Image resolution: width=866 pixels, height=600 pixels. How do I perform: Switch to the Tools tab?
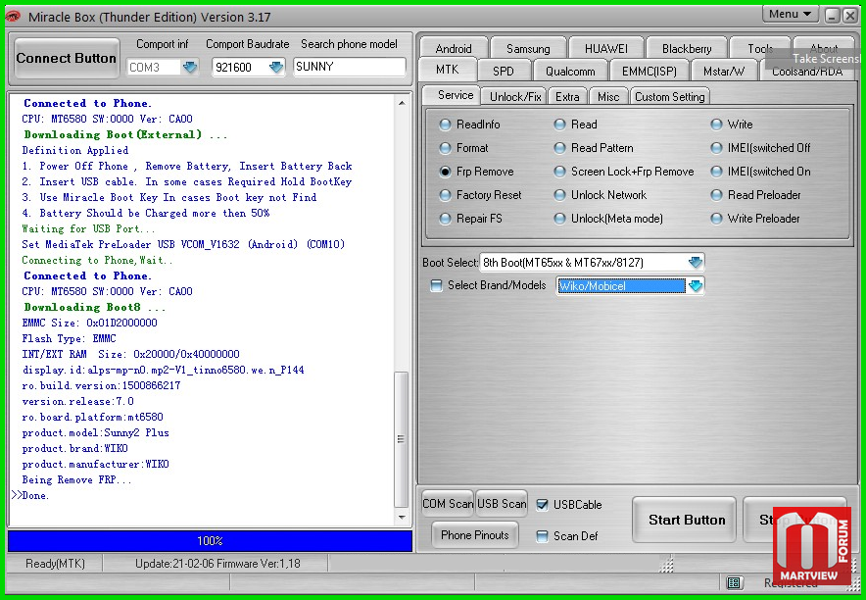(760, 49)
